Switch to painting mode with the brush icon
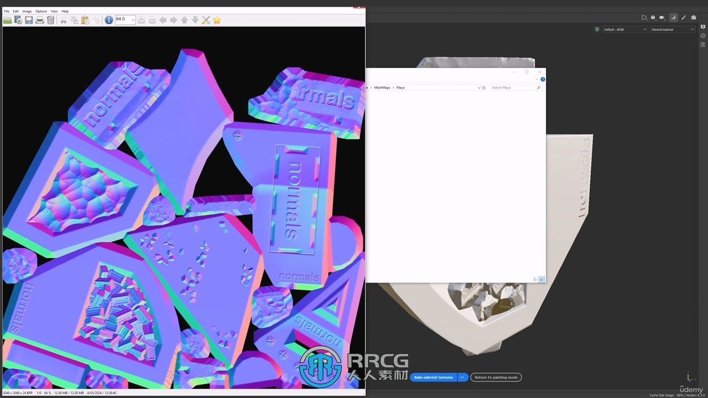Viewport: 708px width, 398px height. pos(684,18)
